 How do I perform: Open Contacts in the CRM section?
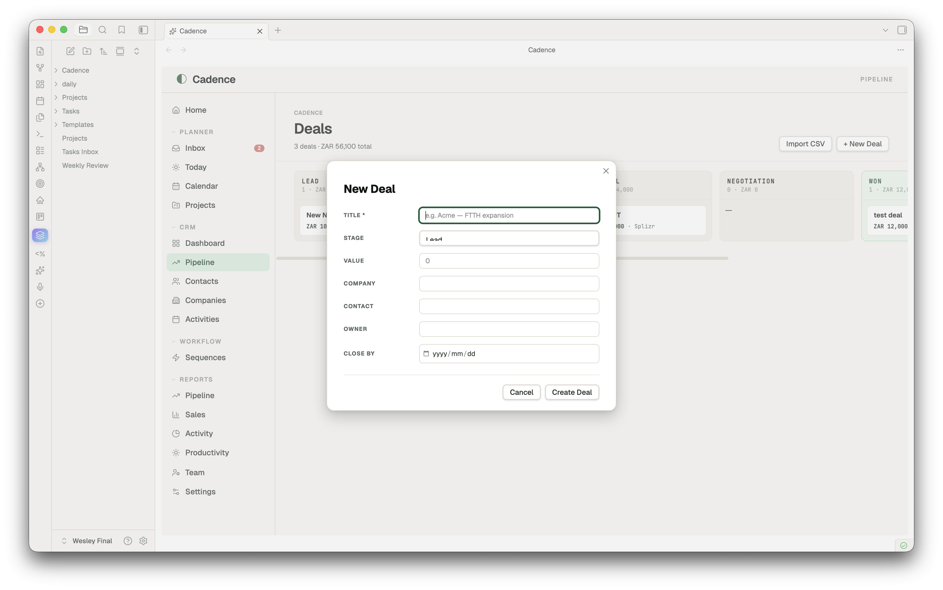coord(218,281)
